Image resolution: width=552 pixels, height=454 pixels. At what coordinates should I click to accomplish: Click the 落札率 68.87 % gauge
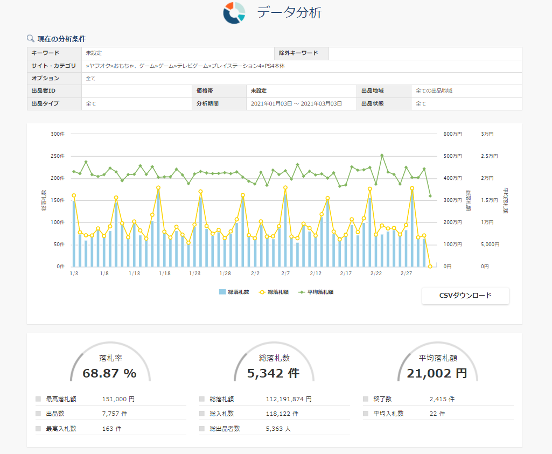coord(110,366)
